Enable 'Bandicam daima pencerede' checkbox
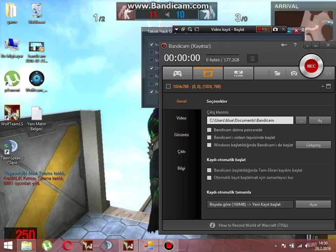336x252 pixels. 209,130
